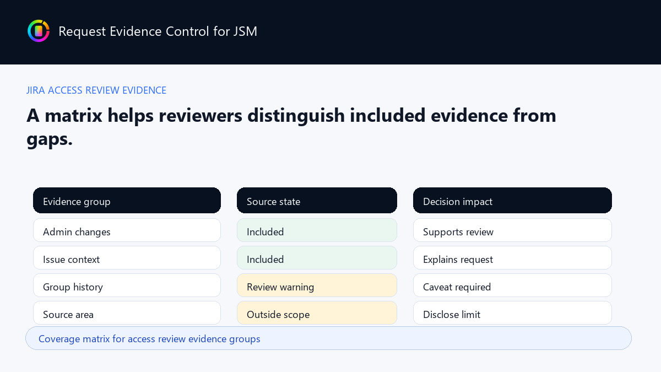Click the Source area cell
The height and width of the screenshot is (372, 661).
(x=127, y=313)
